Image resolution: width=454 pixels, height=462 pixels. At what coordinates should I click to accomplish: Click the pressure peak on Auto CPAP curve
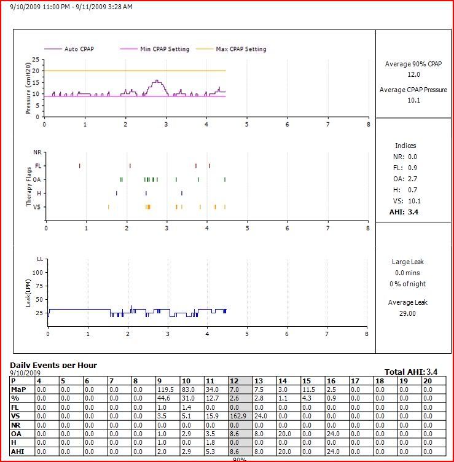click(157, 80)
